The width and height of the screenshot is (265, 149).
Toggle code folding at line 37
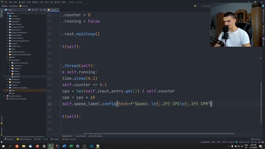tap(60, 47)
